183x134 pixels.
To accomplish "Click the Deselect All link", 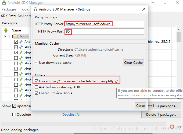I will [x=71, y=114].
